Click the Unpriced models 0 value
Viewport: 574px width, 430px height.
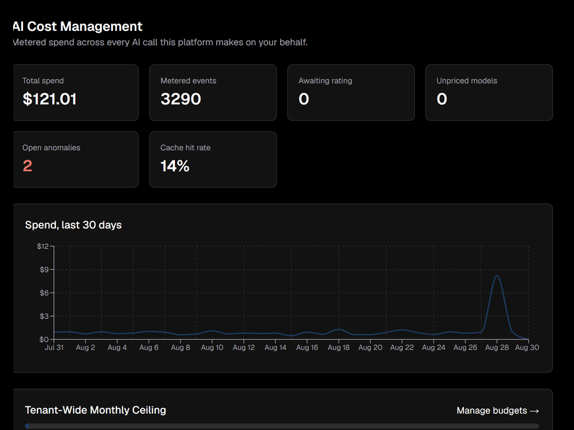pyautogui.click(x=442, y=99)
